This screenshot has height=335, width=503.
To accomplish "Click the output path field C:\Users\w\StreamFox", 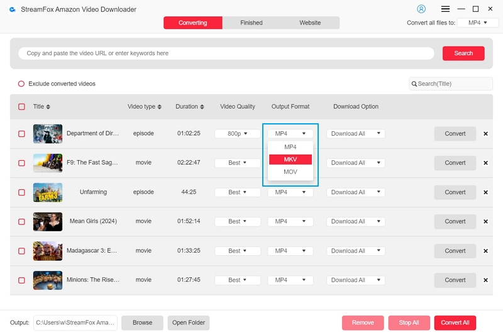I will click(x=75, y=323).
